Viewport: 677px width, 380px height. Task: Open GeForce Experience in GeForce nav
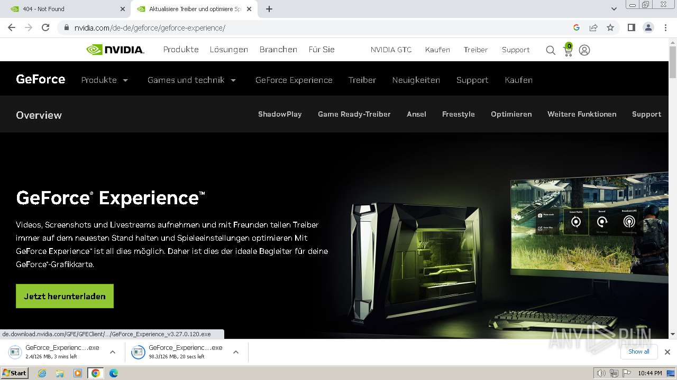[x=294, y=80]
